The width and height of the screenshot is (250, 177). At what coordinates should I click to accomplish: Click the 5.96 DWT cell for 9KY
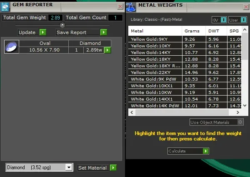[x=216, y=39]
